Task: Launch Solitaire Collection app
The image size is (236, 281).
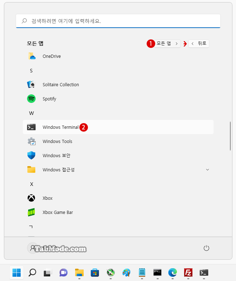Action: click(118, 84)
